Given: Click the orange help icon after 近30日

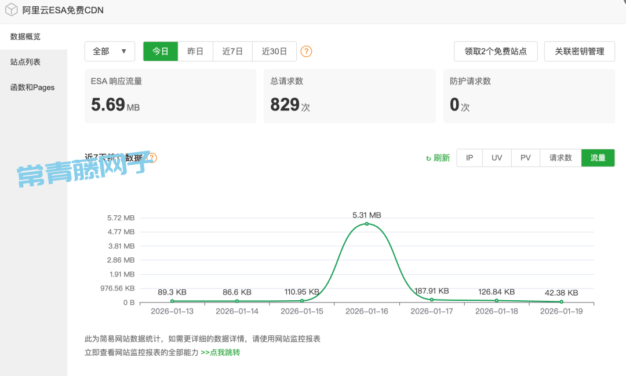Looking at the screenshot, I should click(x=307, y=51).
